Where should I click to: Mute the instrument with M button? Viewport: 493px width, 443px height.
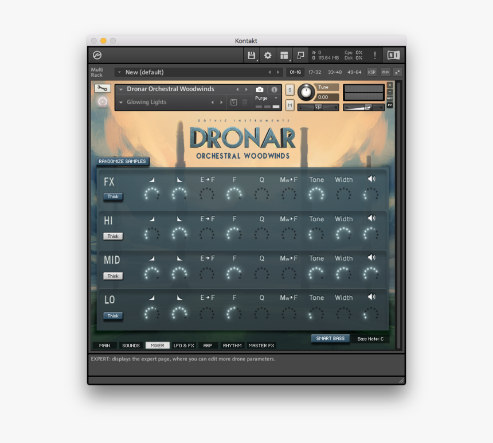click(289, 105)
